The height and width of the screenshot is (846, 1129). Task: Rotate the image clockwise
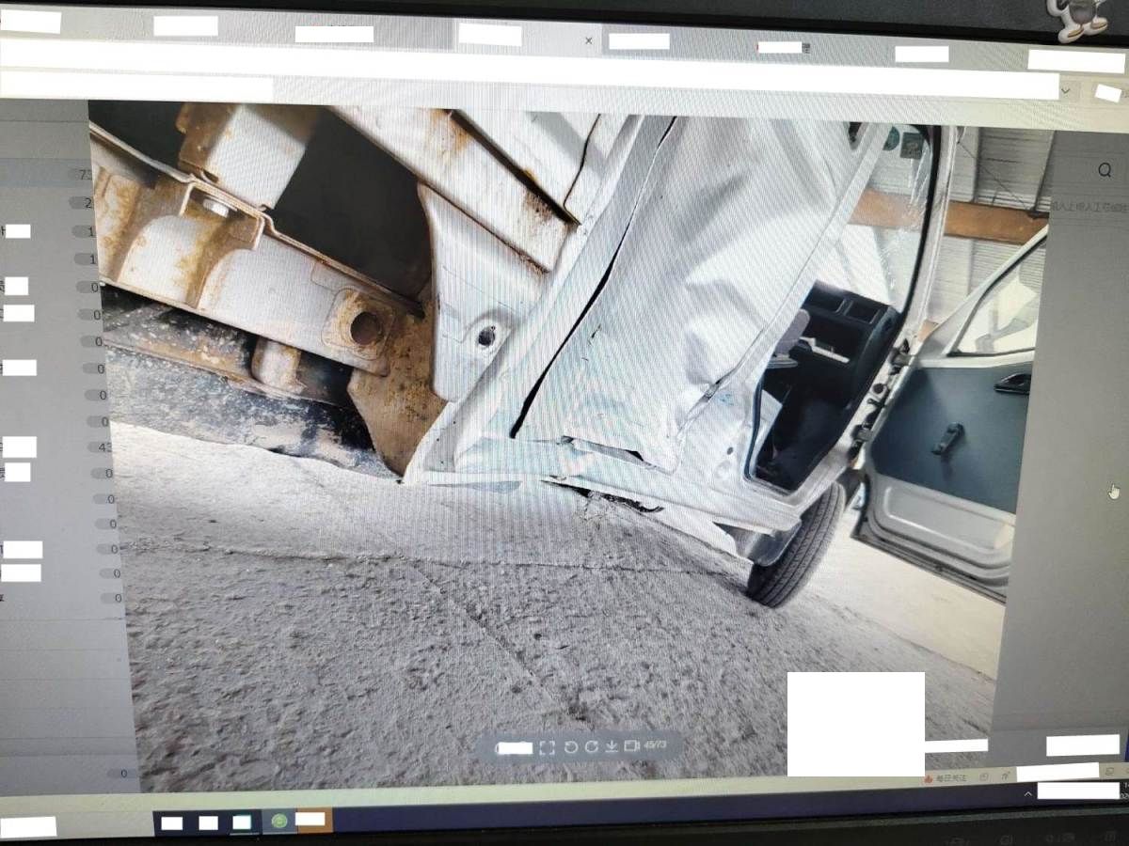(x=591, y=747)
